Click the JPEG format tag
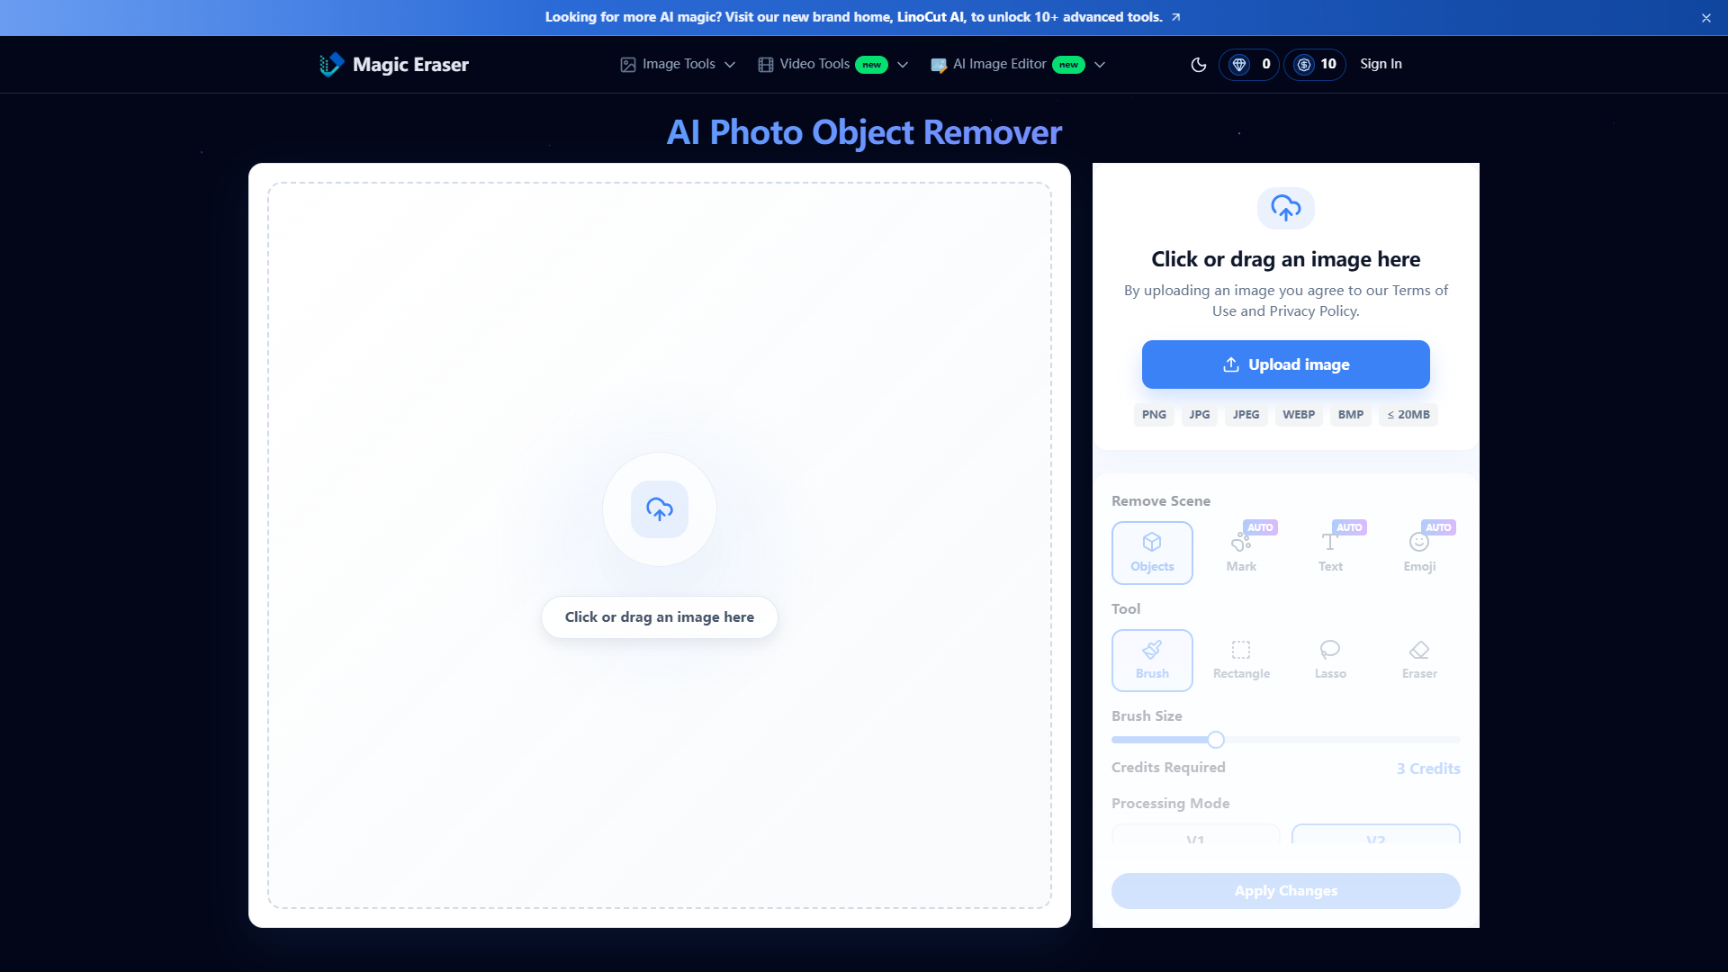Screen dimensions: 1728x972 click(1246, 415)
